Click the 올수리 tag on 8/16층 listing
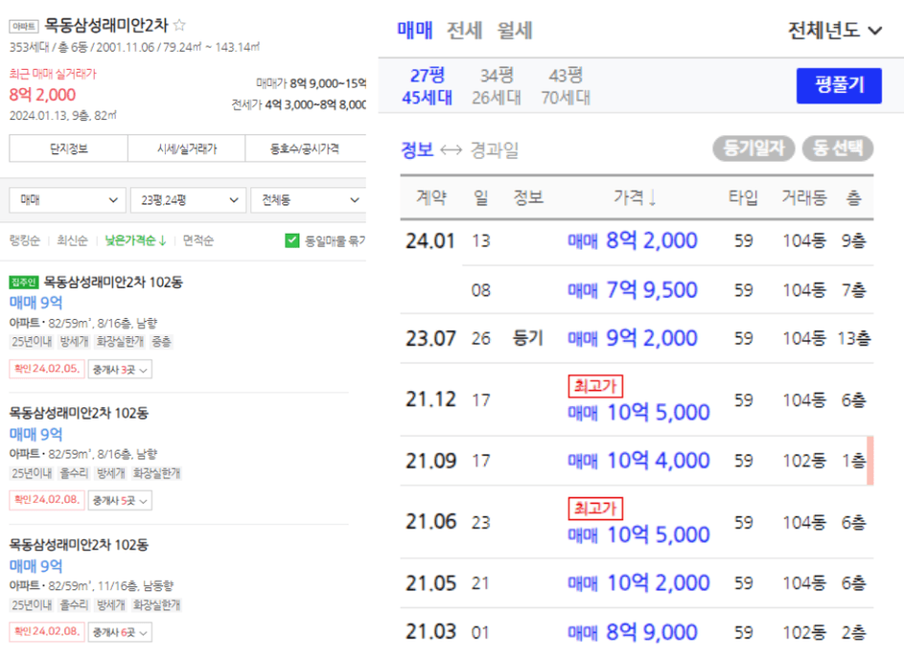The image size is (904, 659). coord(75,473)
